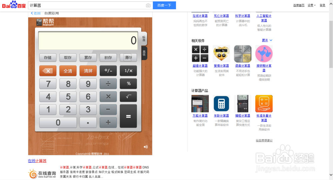Click the 1/x reciprocal key

pyautogui.click(x=128, y=71)
